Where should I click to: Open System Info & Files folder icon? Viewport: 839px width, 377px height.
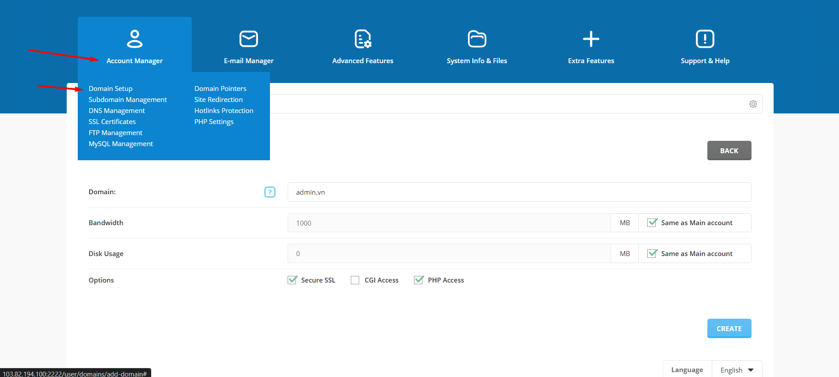477,39
